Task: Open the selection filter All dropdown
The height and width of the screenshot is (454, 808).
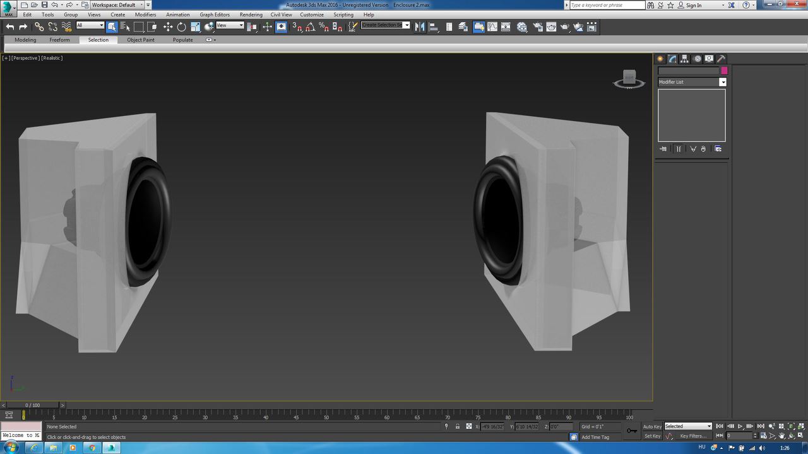Action: [90, 26]
